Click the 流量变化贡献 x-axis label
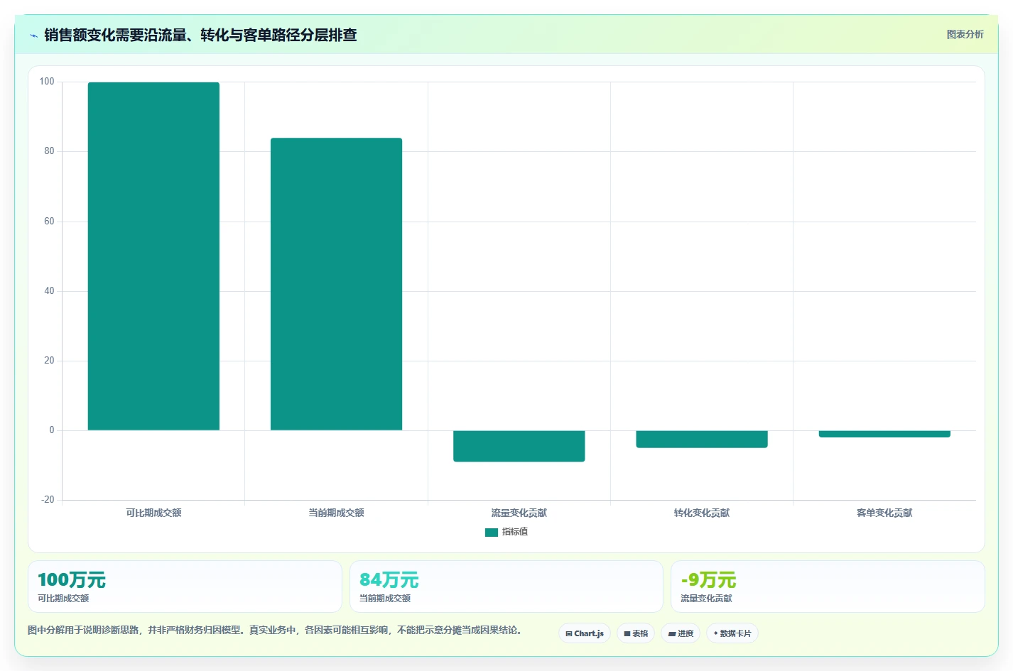The image size is (1013, 671). pos(519,513)
